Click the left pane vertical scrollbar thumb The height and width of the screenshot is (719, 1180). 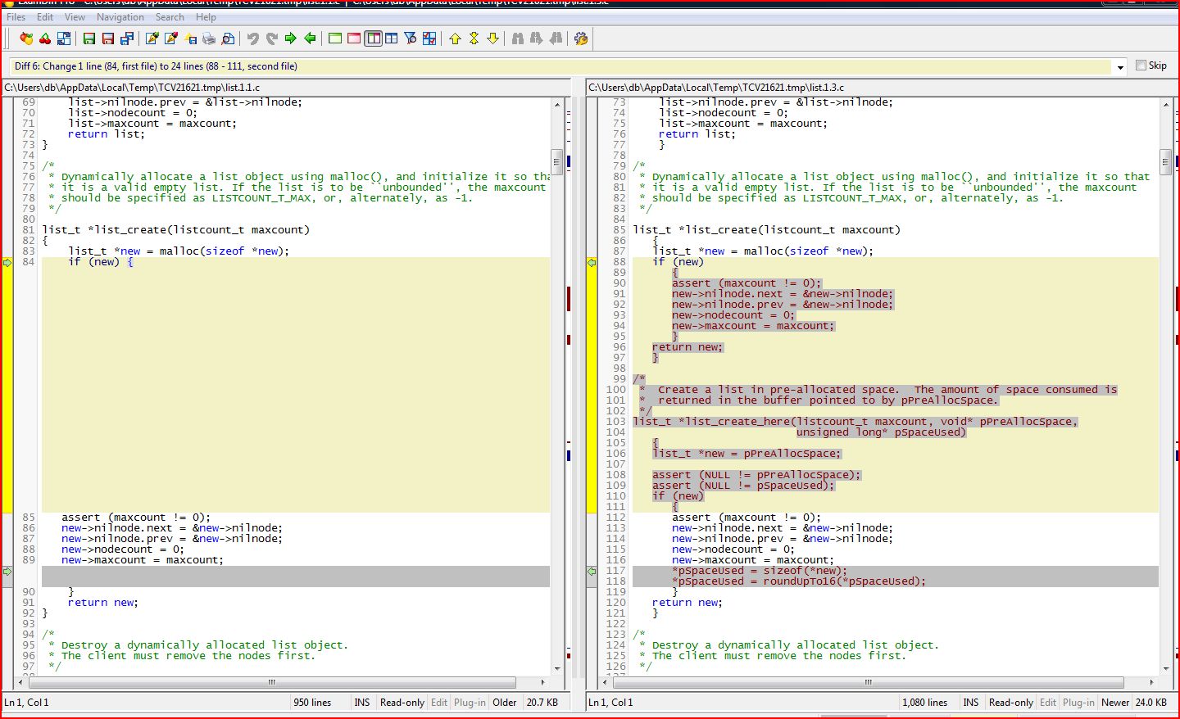click(556, 161)
